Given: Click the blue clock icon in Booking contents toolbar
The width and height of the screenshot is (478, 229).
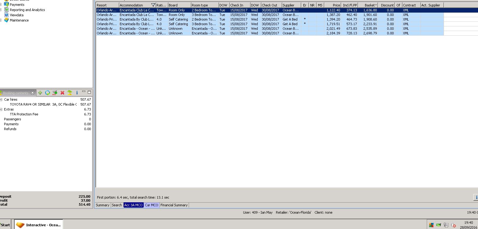Looking at the screenshot, I should (48, 92).
